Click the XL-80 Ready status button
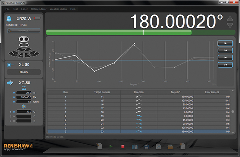Screen dimensions: 240x157 (24, 72)
